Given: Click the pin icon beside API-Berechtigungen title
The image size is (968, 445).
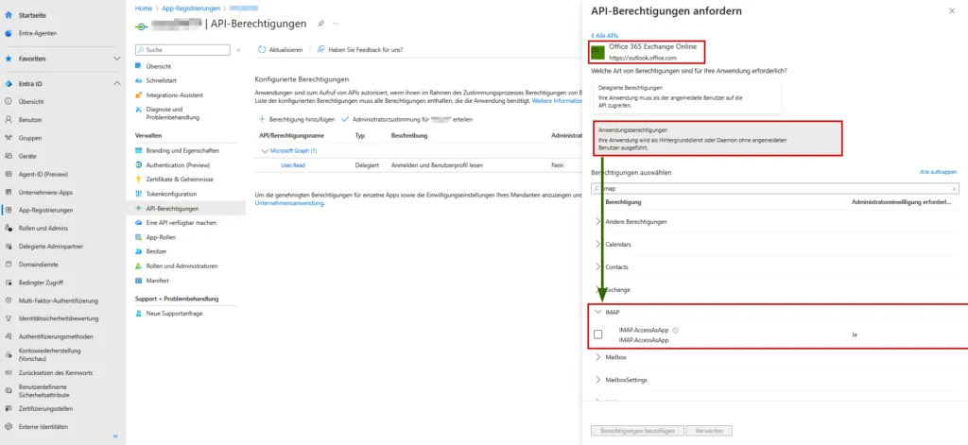Looking at the screenshot, I should point(320,22).
